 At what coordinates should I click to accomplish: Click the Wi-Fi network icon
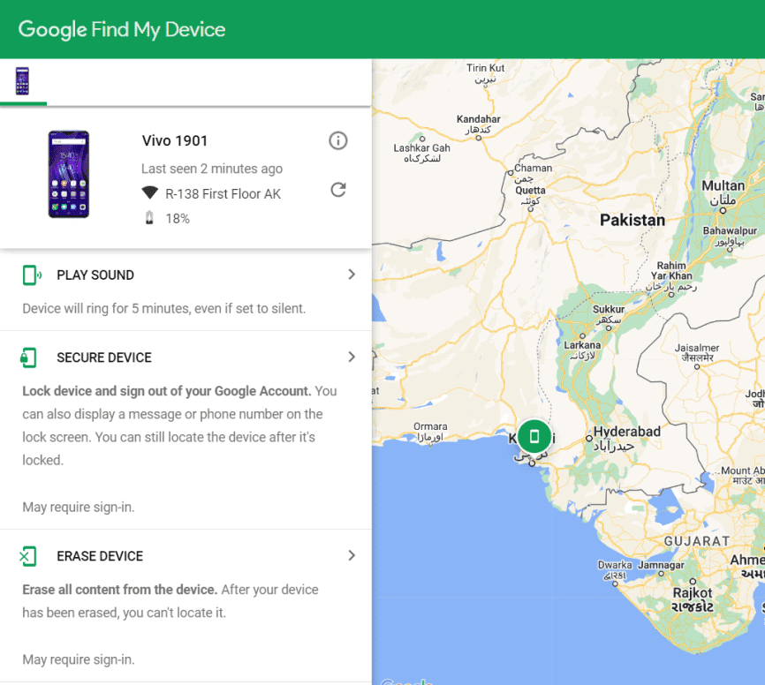click(x=150, y=193)
